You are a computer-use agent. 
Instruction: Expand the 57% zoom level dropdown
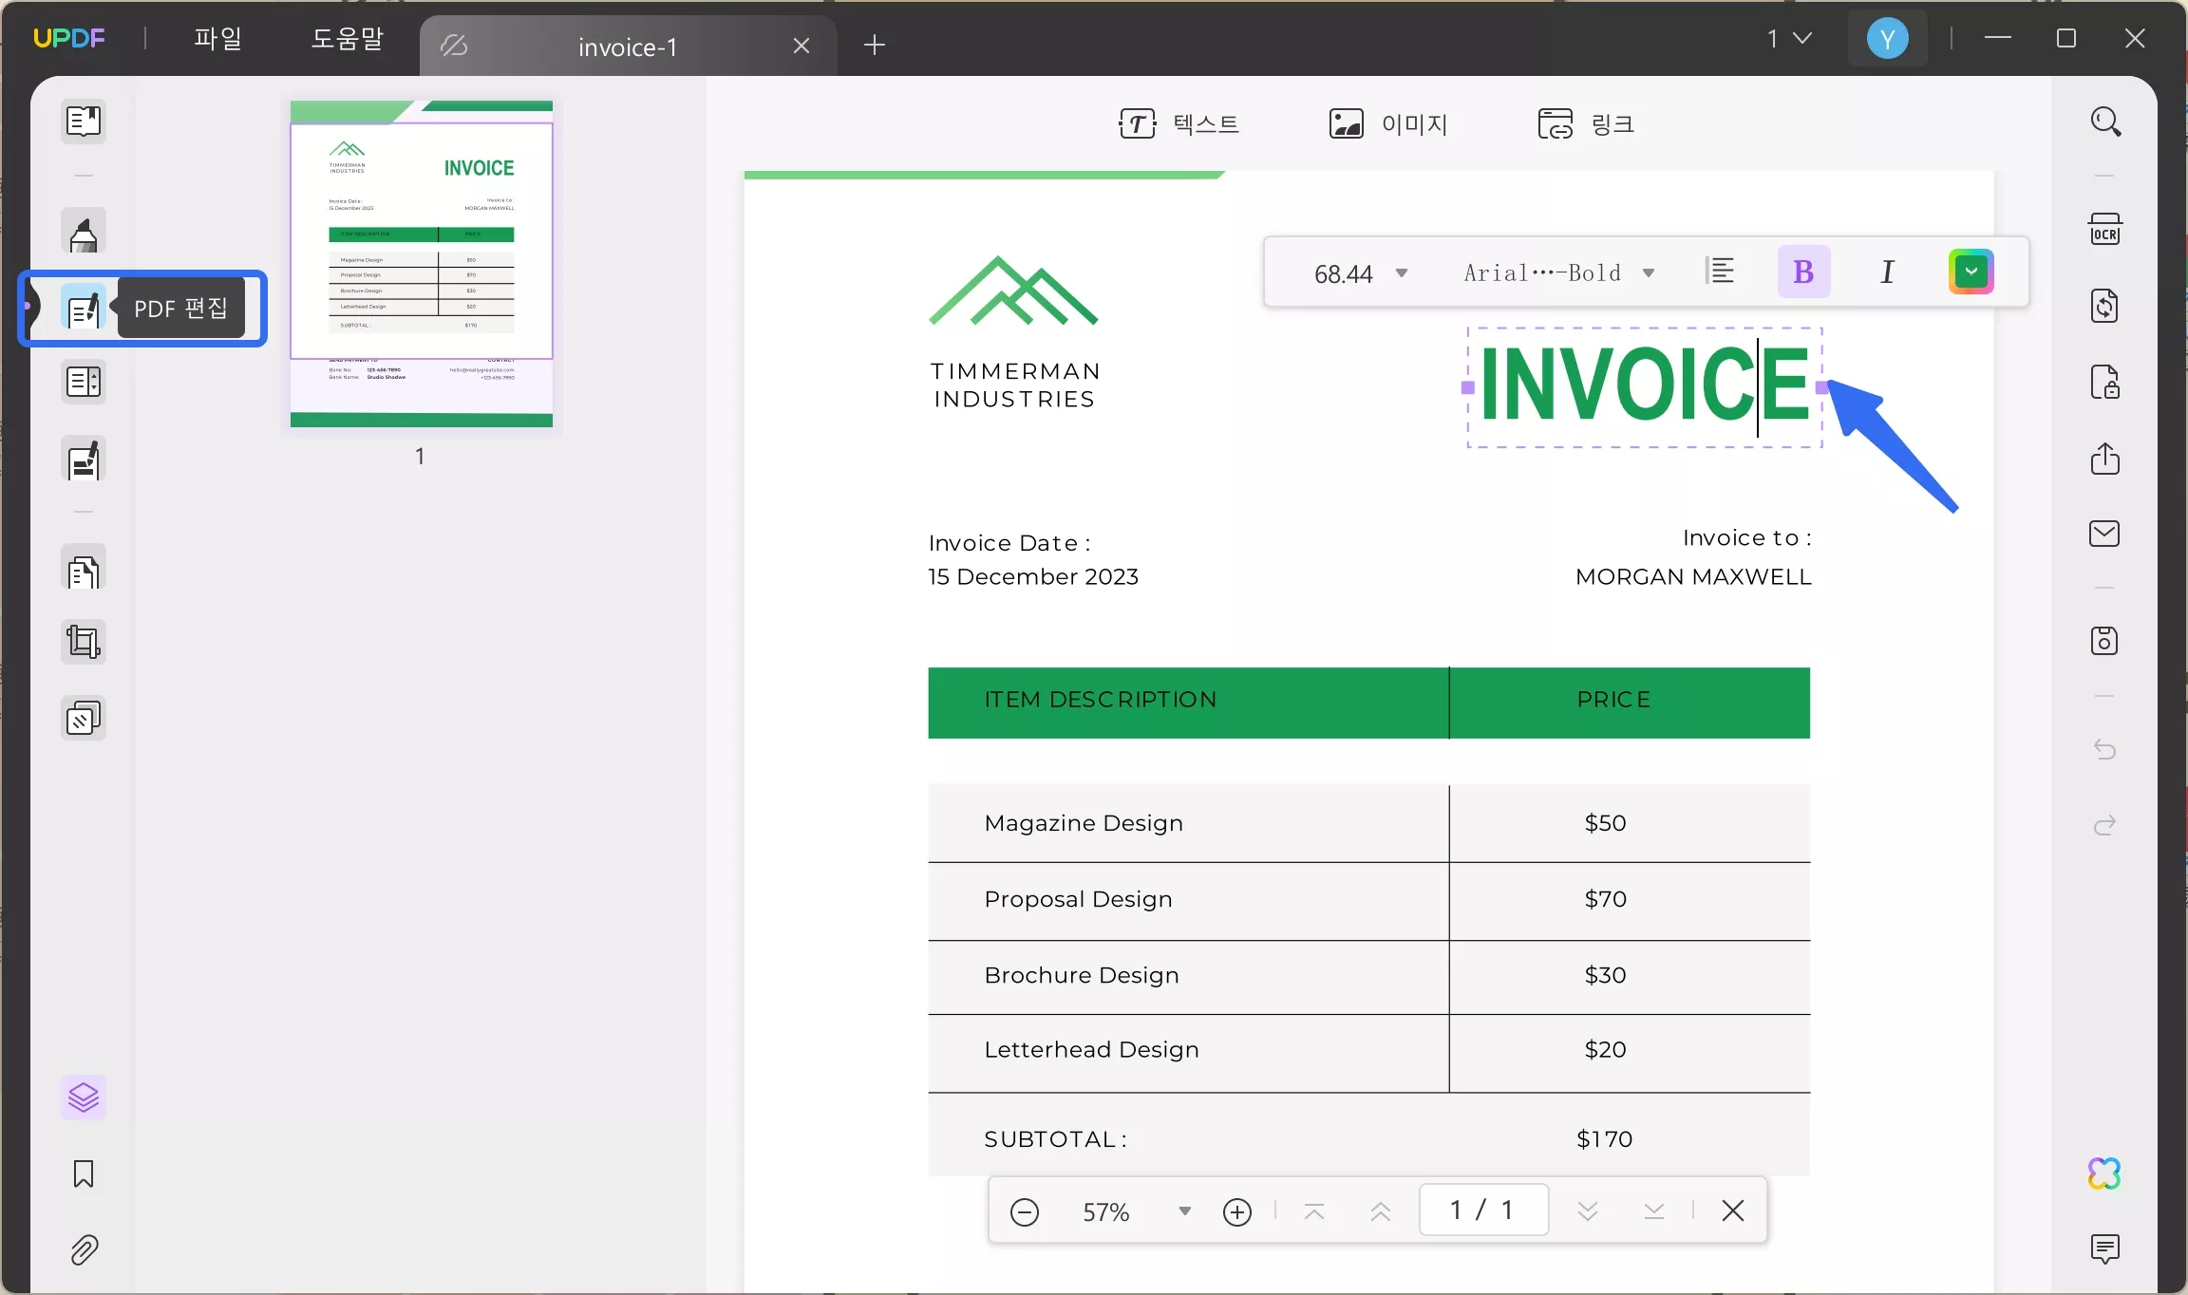[1184, 1211]
